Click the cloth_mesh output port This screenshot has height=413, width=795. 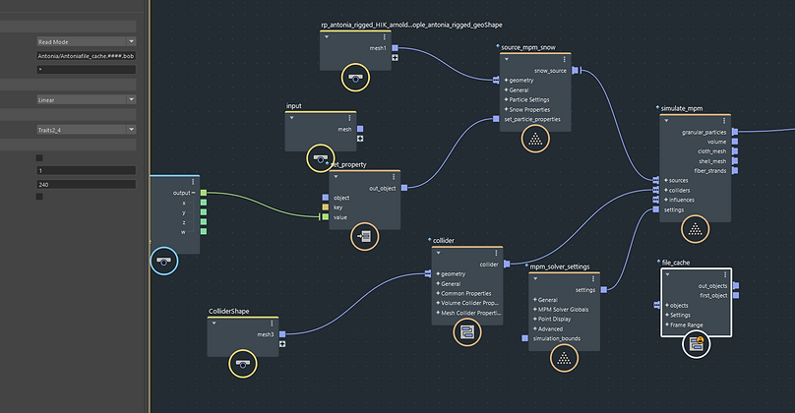pos(735,151)
